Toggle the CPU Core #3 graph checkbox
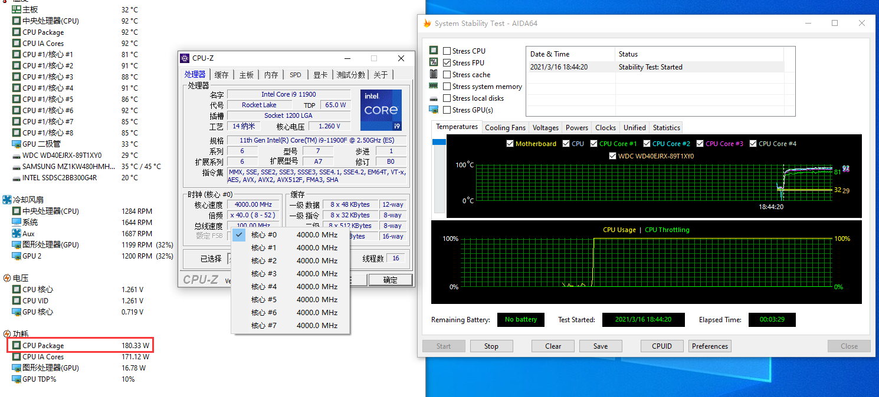 click(700, 144)
